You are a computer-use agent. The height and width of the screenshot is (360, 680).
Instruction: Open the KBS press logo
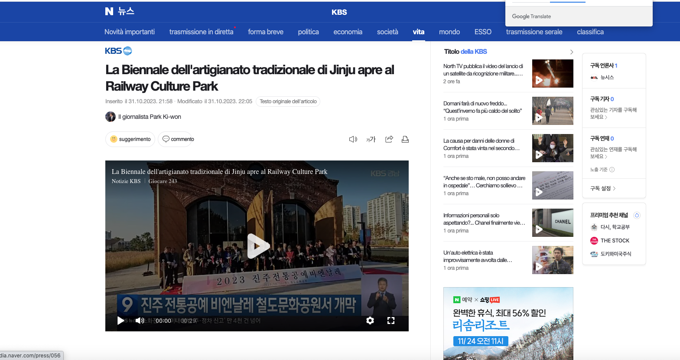tap(118, 51)
